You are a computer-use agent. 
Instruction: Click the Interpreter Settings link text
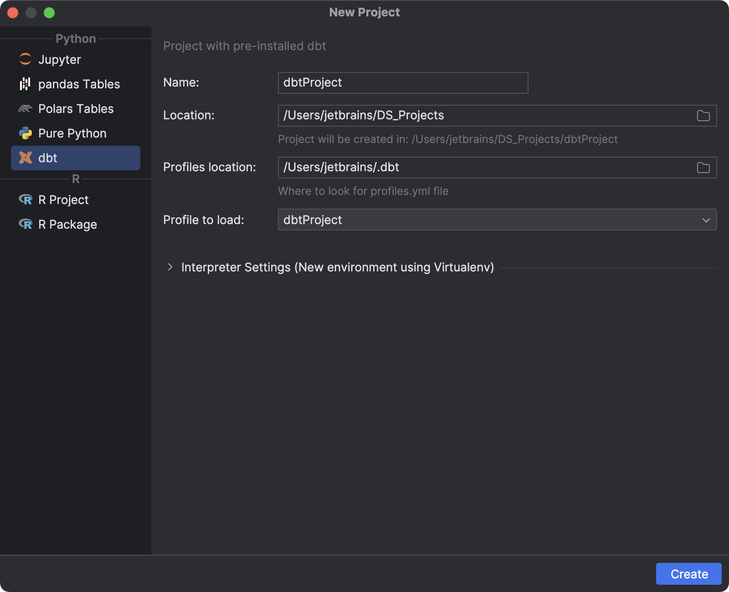(338, 267)
